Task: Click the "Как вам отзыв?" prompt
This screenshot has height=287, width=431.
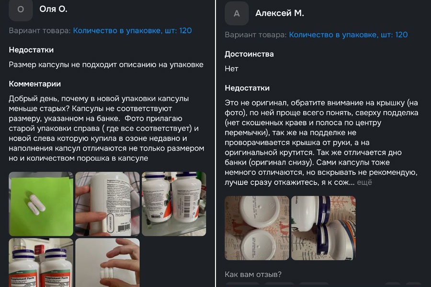Action: pos(253,274)
